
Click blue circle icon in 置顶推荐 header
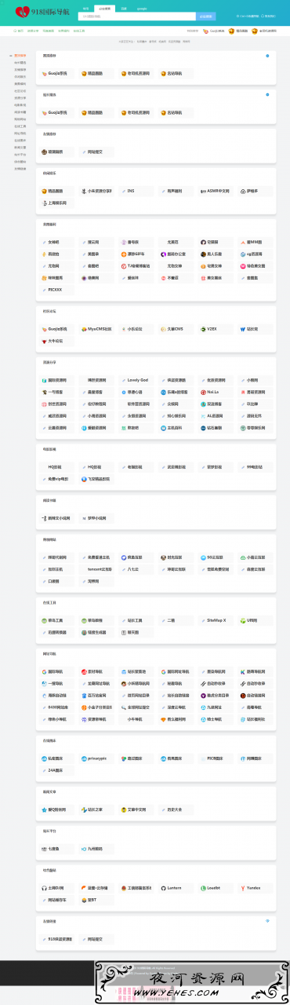tap(267, 56)
